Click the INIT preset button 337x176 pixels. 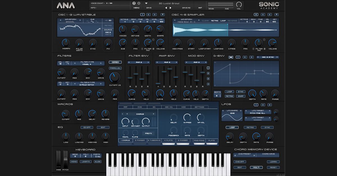200,8
